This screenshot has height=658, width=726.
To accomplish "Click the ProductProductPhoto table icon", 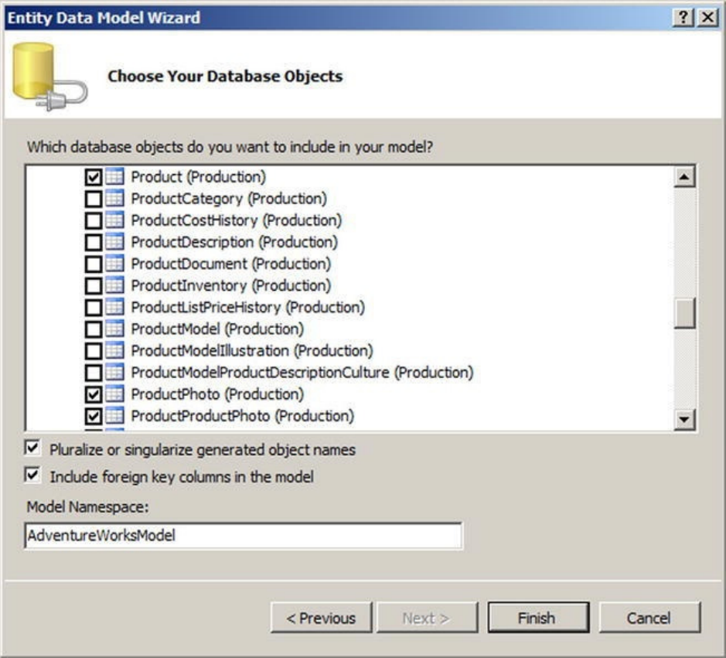I will click(x=114, y=416).
